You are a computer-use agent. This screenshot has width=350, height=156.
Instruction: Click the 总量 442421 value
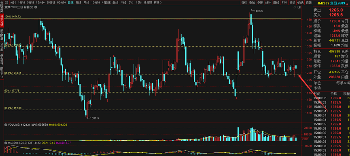[334, 40]
